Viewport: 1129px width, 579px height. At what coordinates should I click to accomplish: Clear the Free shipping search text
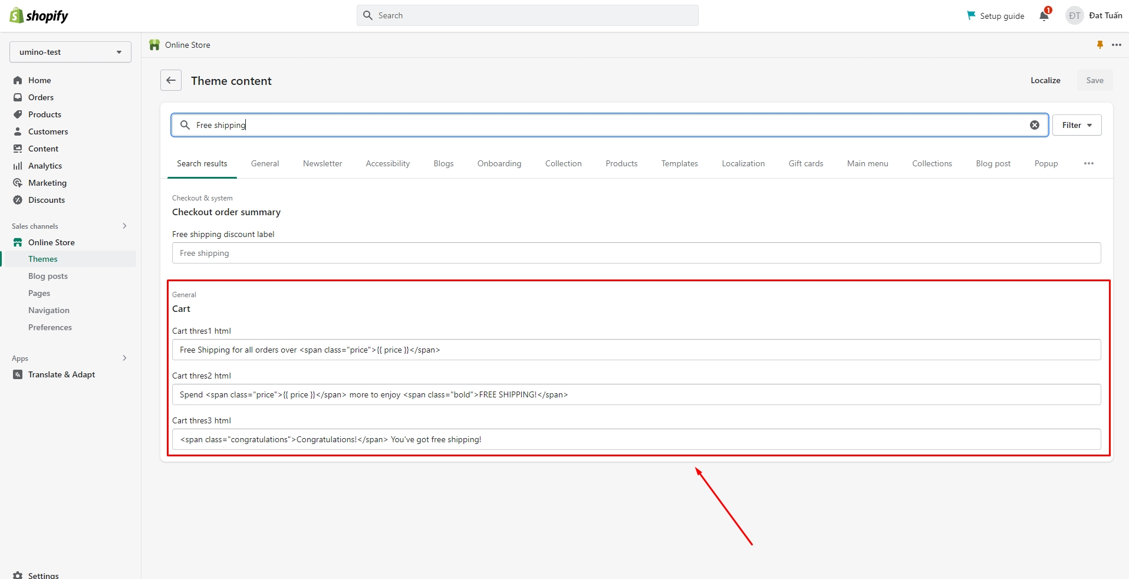coord(1034,125)
